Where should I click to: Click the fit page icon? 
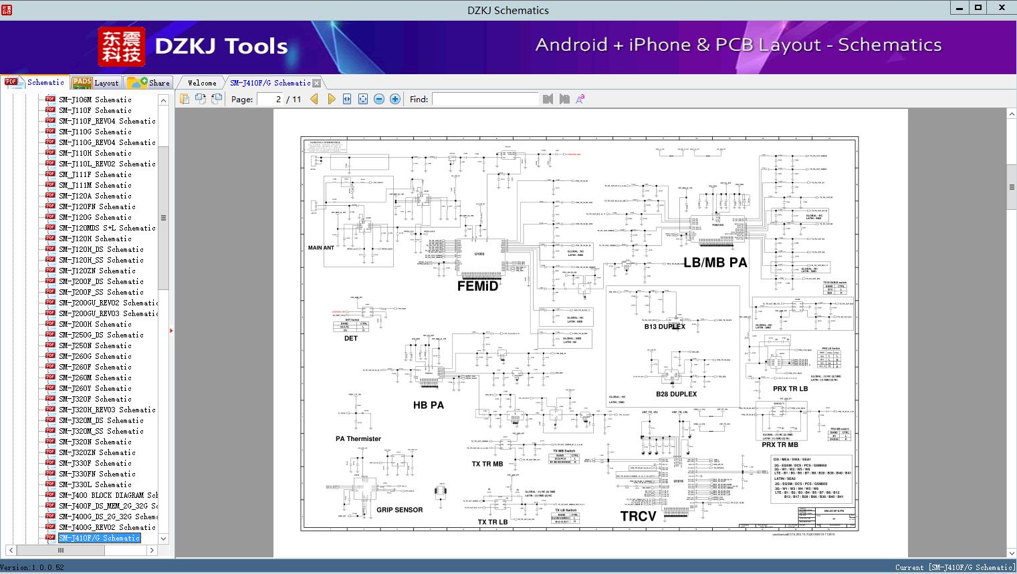[363, 99]
